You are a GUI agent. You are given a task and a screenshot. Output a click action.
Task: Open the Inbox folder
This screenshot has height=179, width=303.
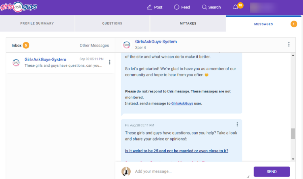(x=16, y=46)
